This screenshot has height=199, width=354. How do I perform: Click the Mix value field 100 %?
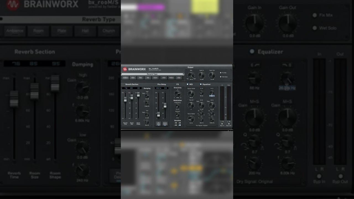[x=191, y=79]
